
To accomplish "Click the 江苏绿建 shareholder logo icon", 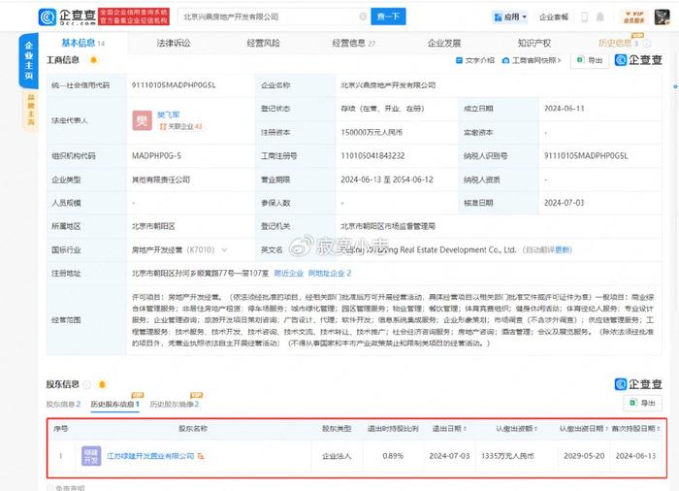I will tap(91, 456).
